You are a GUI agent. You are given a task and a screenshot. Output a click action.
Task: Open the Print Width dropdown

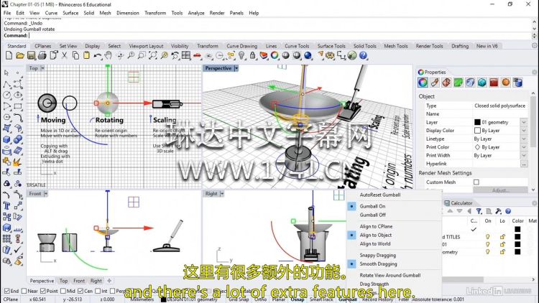coord(523,155)
